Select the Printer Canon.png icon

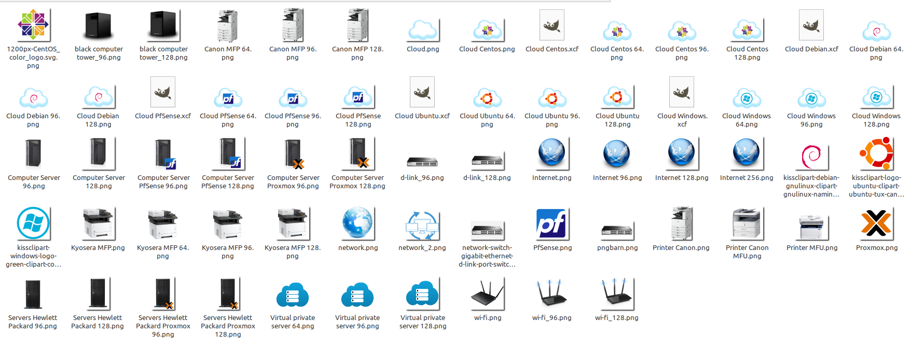pyautogui.click(x=682, y=223)
